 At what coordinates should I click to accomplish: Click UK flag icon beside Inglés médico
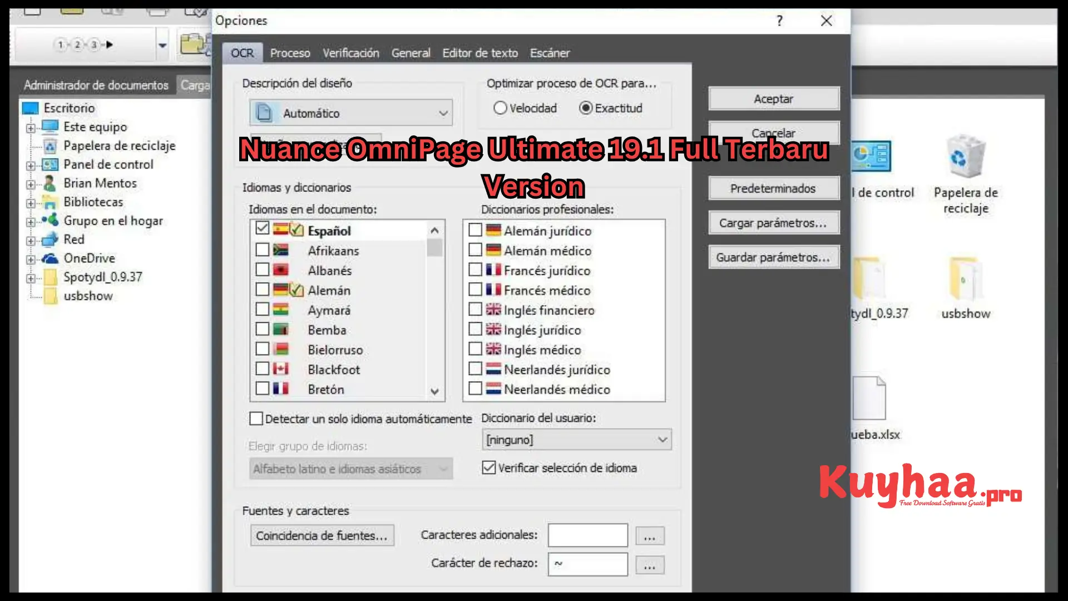click(493, 349)
